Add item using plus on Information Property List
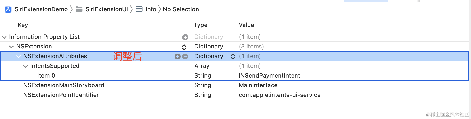Screen dimensions: 471x119 185,37
